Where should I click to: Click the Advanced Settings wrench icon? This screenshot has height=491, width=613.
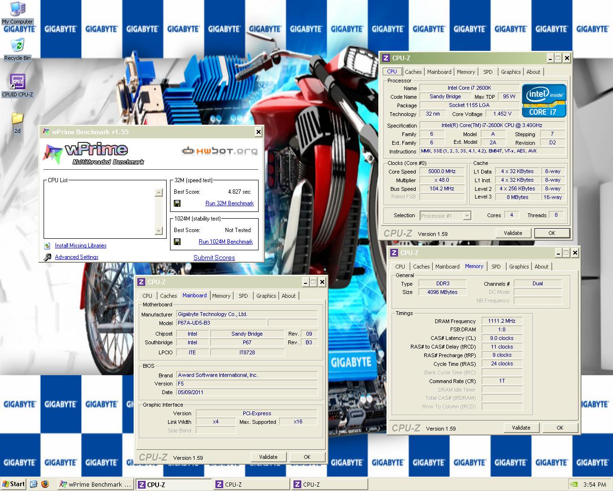(x=47, y=257)
